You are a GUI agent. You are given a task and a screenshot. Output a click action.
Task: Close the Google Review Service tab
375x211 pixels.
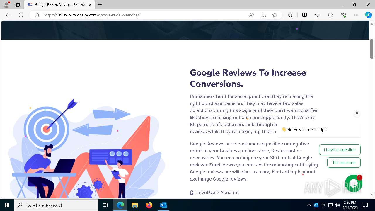pyautogui.click(x=90, y=5)
